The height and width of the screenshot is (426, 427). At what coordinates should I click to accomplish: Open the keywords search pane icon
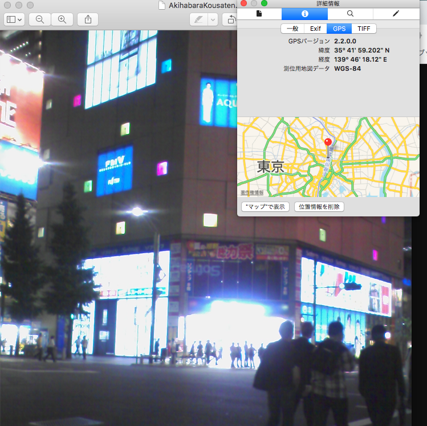[350, 14]
